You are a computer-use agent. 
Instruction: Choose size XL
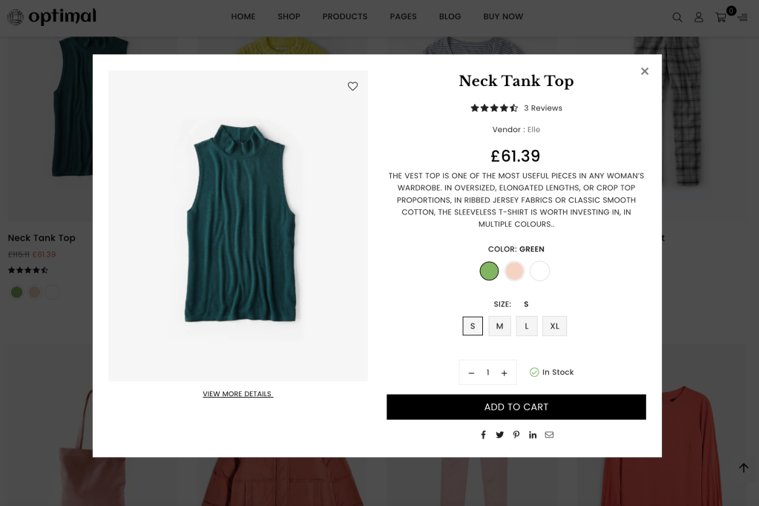click(x=554, y=326)
